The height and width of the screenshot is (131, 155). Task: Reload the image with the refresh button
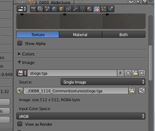[x=142, y=91]
